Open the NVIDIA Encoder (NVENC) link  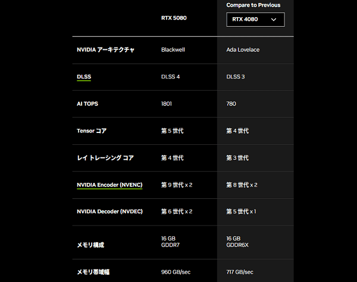pos(109,185)
